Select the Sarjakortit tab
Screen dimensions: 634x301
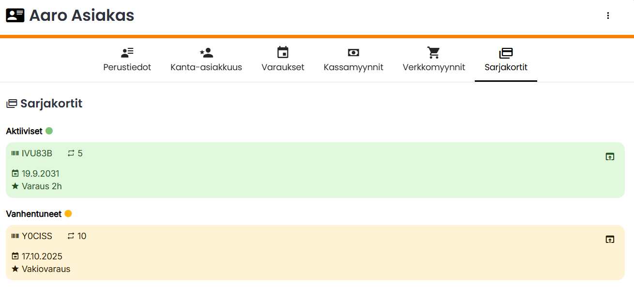point(506,60)
